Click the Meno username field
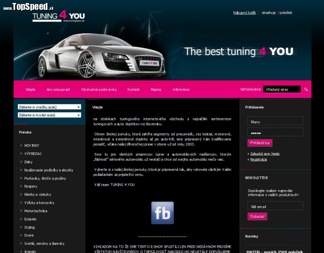The height and width of the screenshot is (253, 324). pyautogui.click(x=275, y=121)
